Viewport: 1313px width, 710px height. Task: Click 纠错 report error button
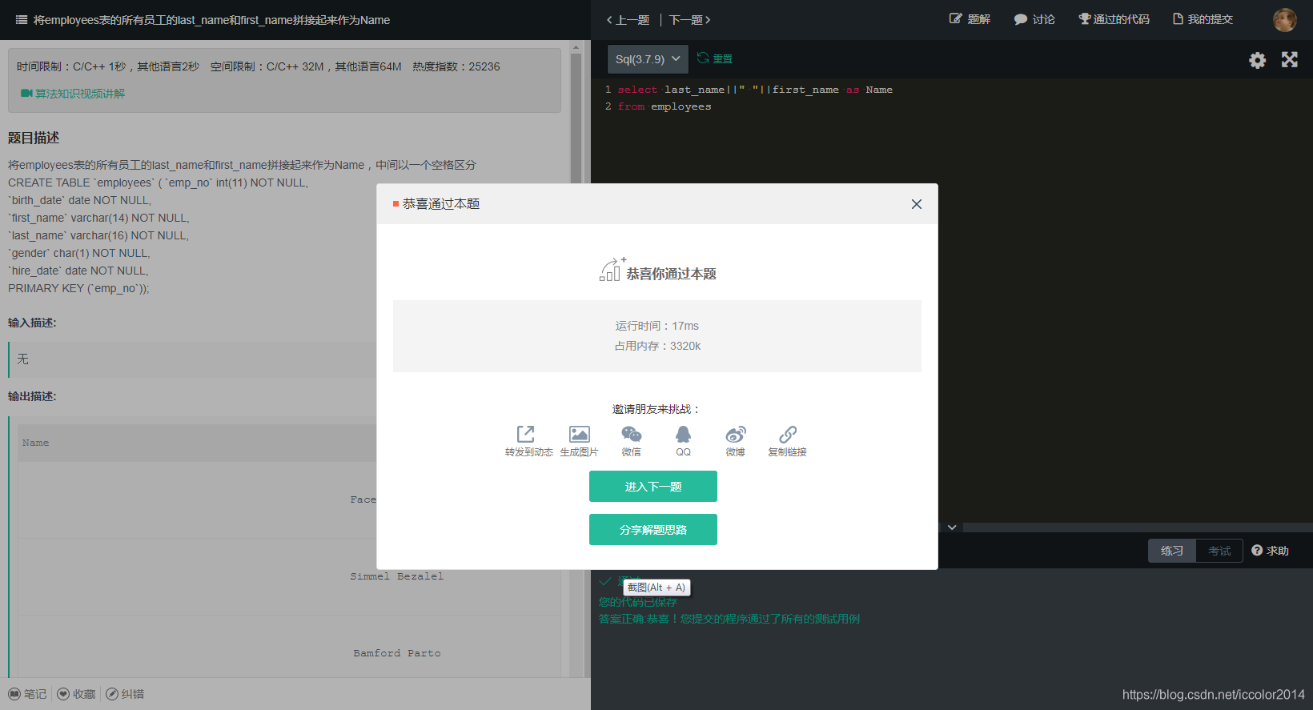point(126,694)
